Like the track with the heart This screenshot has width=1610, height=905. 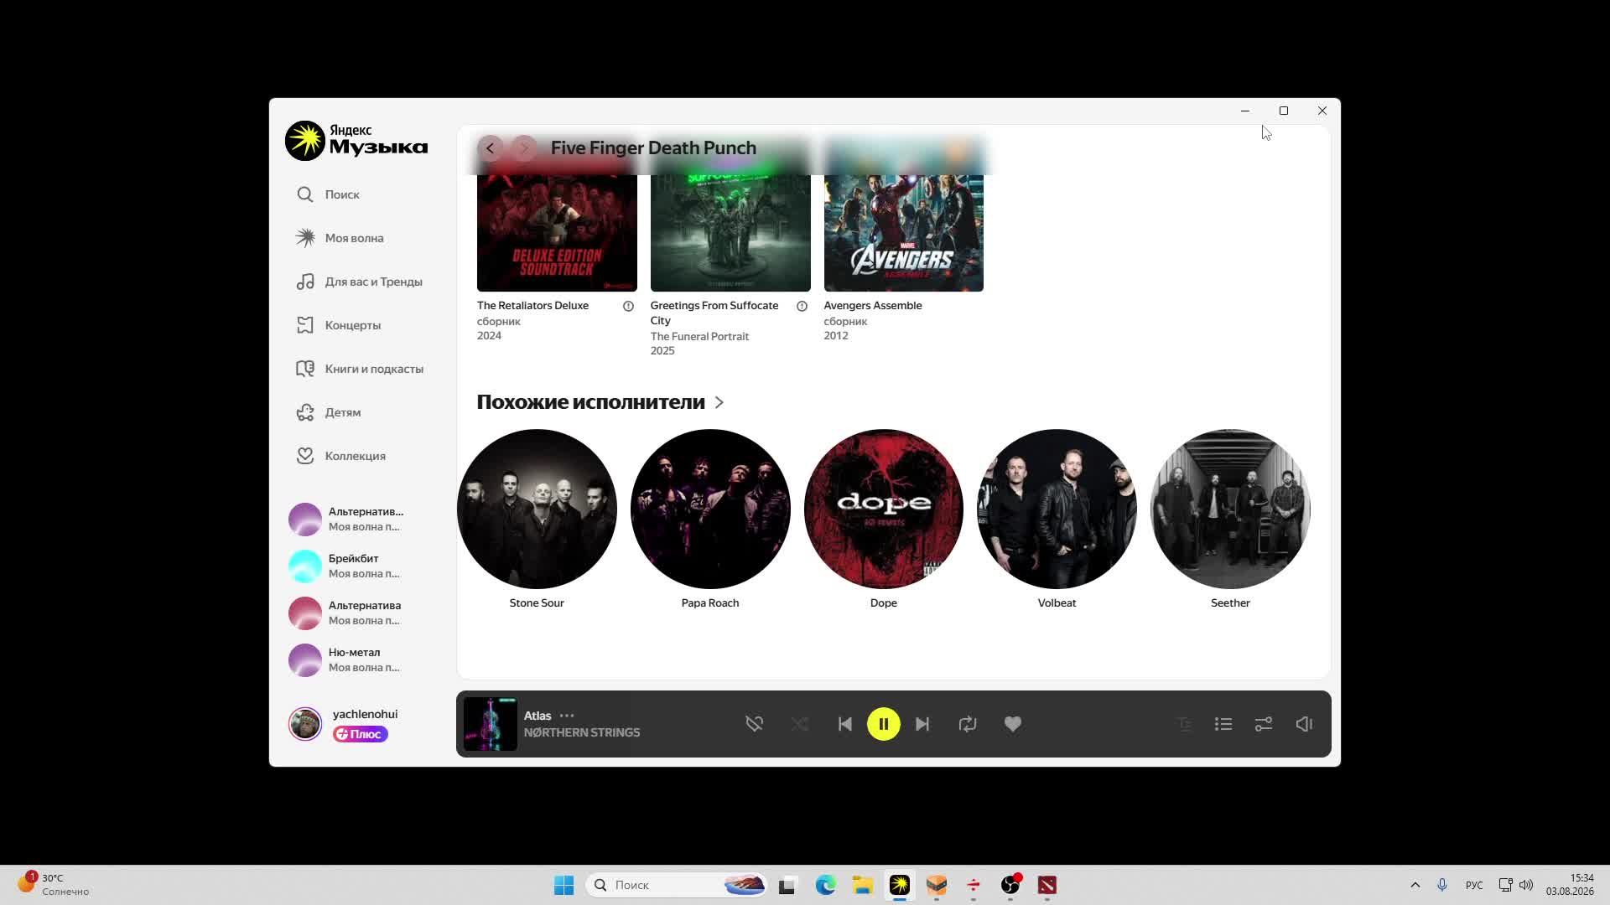coord(1013,724)
